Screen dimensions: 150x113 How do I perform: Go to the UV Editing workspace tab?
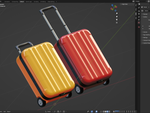coord(43,2)
